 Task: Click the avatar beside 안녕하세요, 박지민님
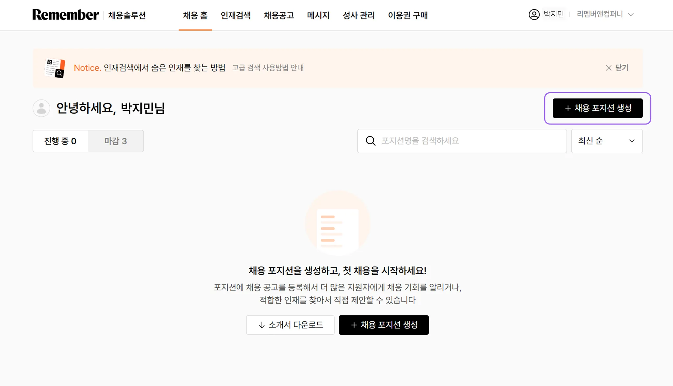(41, 108)
